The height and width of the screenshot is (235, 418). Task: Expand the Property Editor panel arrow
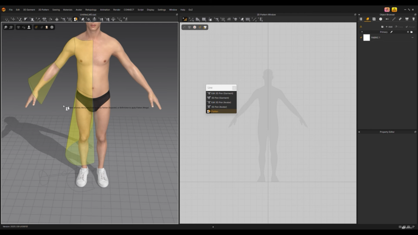click(359, 132)
